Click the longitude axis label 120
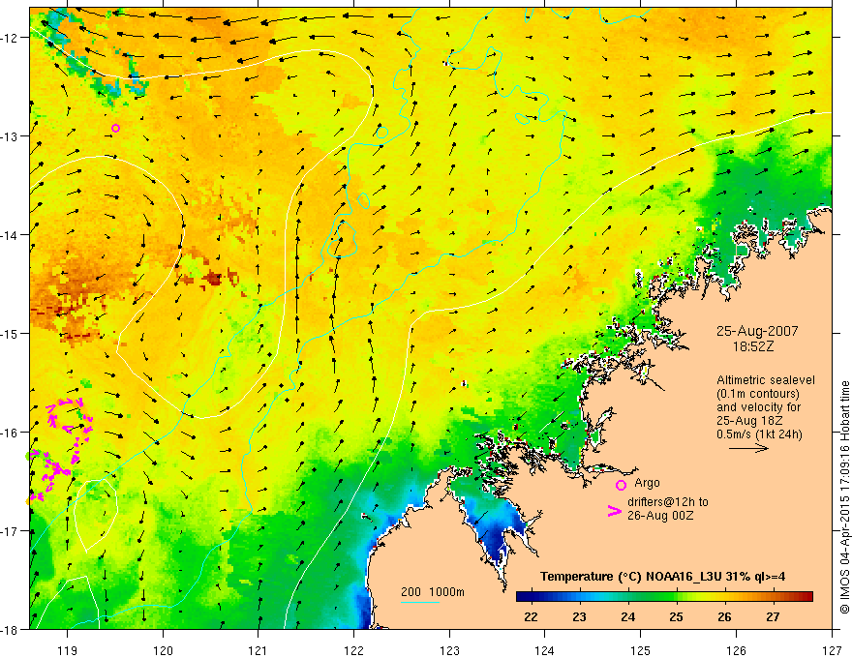Screen dimensions: 852x658 click(x=163, y=650)
